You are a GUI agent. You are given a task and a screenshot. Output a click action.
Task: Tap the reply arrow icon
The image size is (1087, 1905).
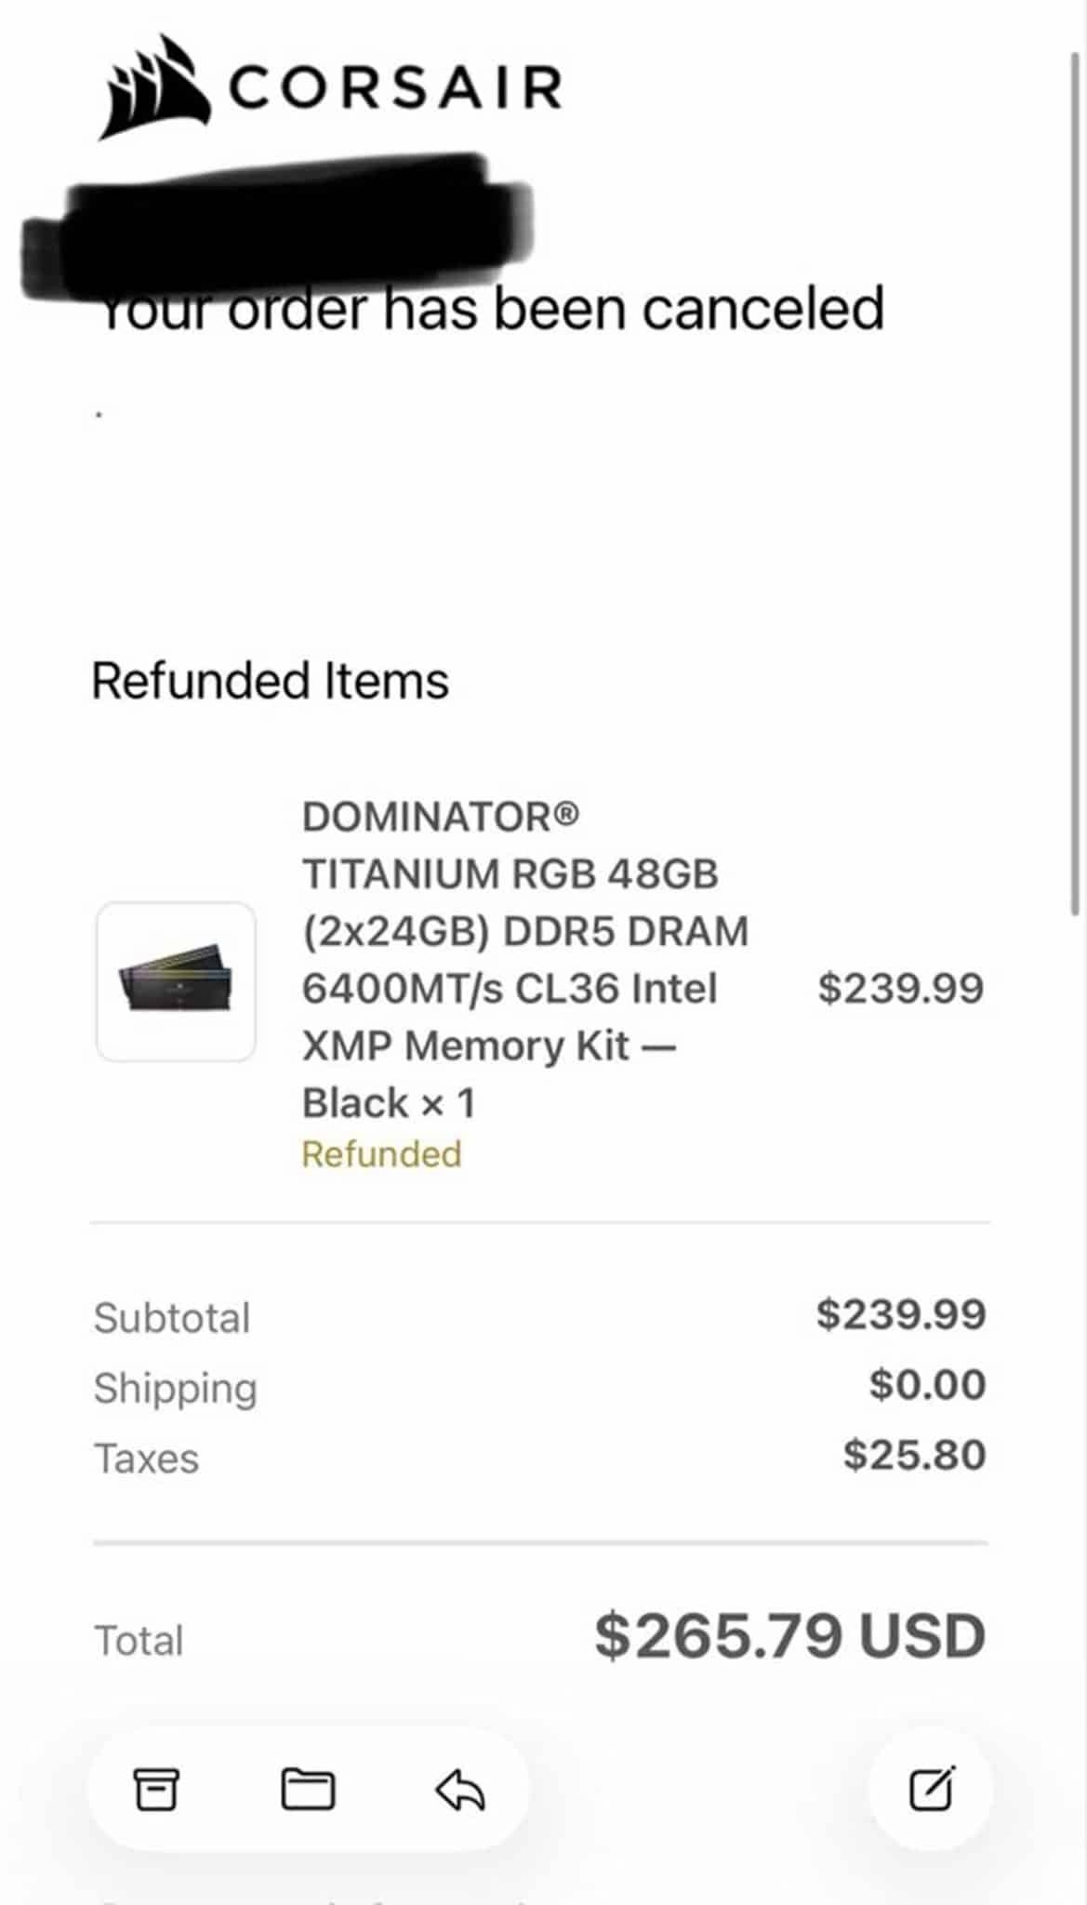(x=460, y=1789)
